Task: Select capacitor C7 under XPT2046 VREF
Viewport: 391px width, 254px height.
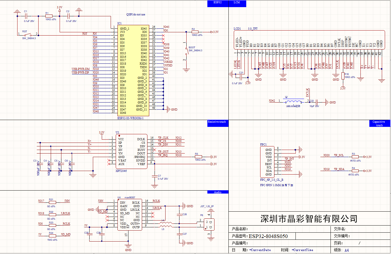Action: [154, 177]
